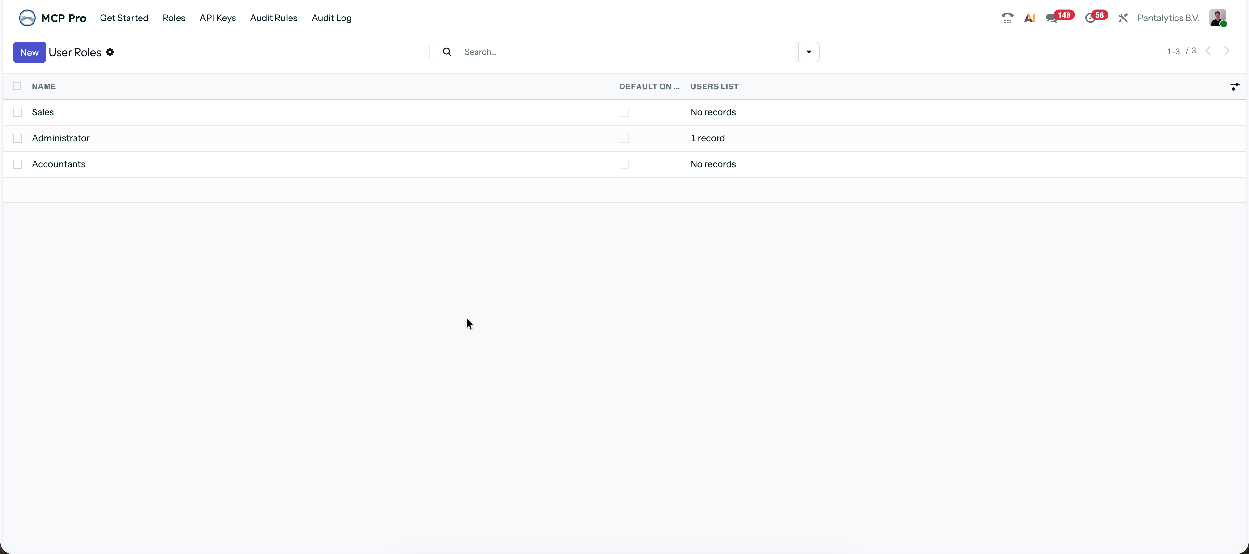The image size is (1249, 554).
Task: Toggle Default On checkbox for Accountants
Action: [624, 164]
